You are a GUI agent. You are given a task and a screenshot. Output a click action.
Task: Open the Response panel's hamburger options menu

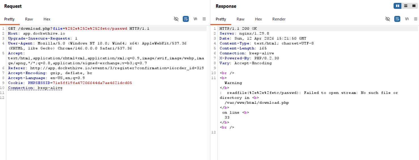point(416,19)
